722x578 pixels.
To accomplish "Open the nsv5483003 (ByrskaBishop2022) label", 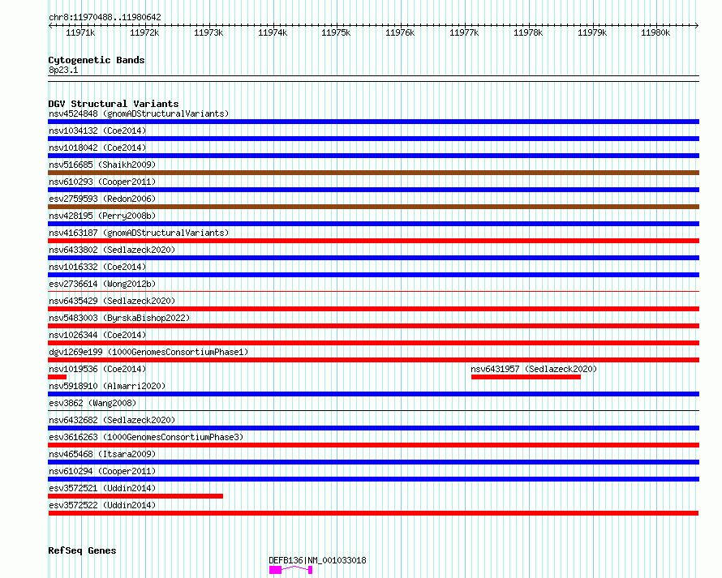I will pos(119,318).
